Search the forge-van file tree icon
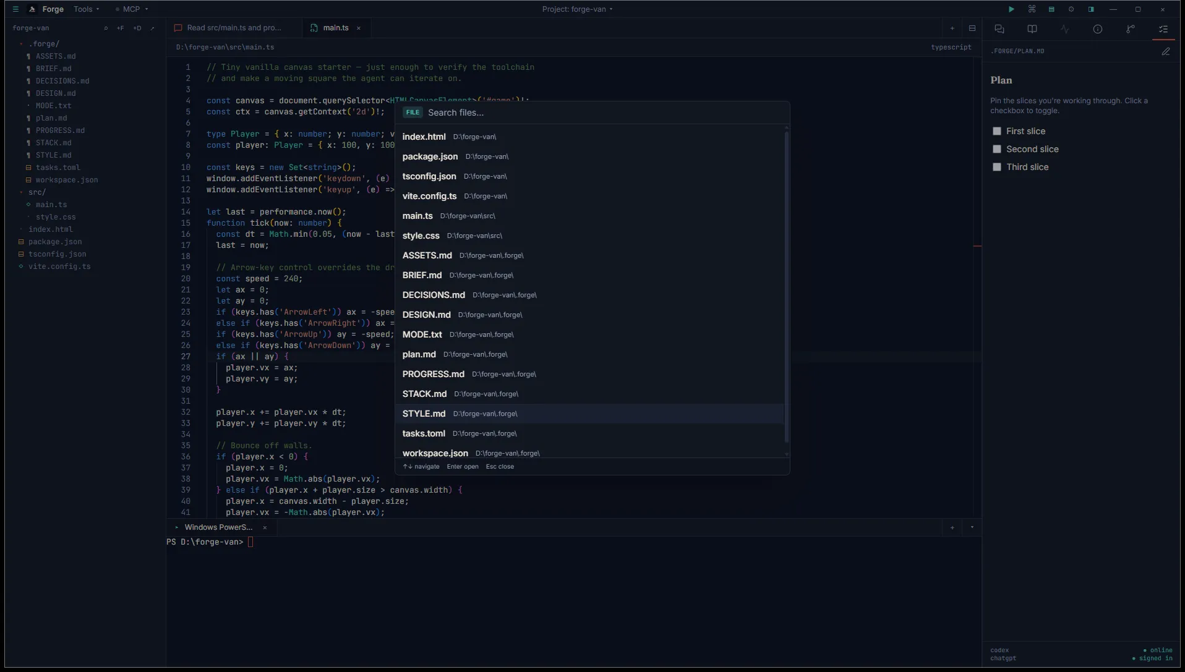Viewport: 1185px width, 672px height. pos(106,28)
